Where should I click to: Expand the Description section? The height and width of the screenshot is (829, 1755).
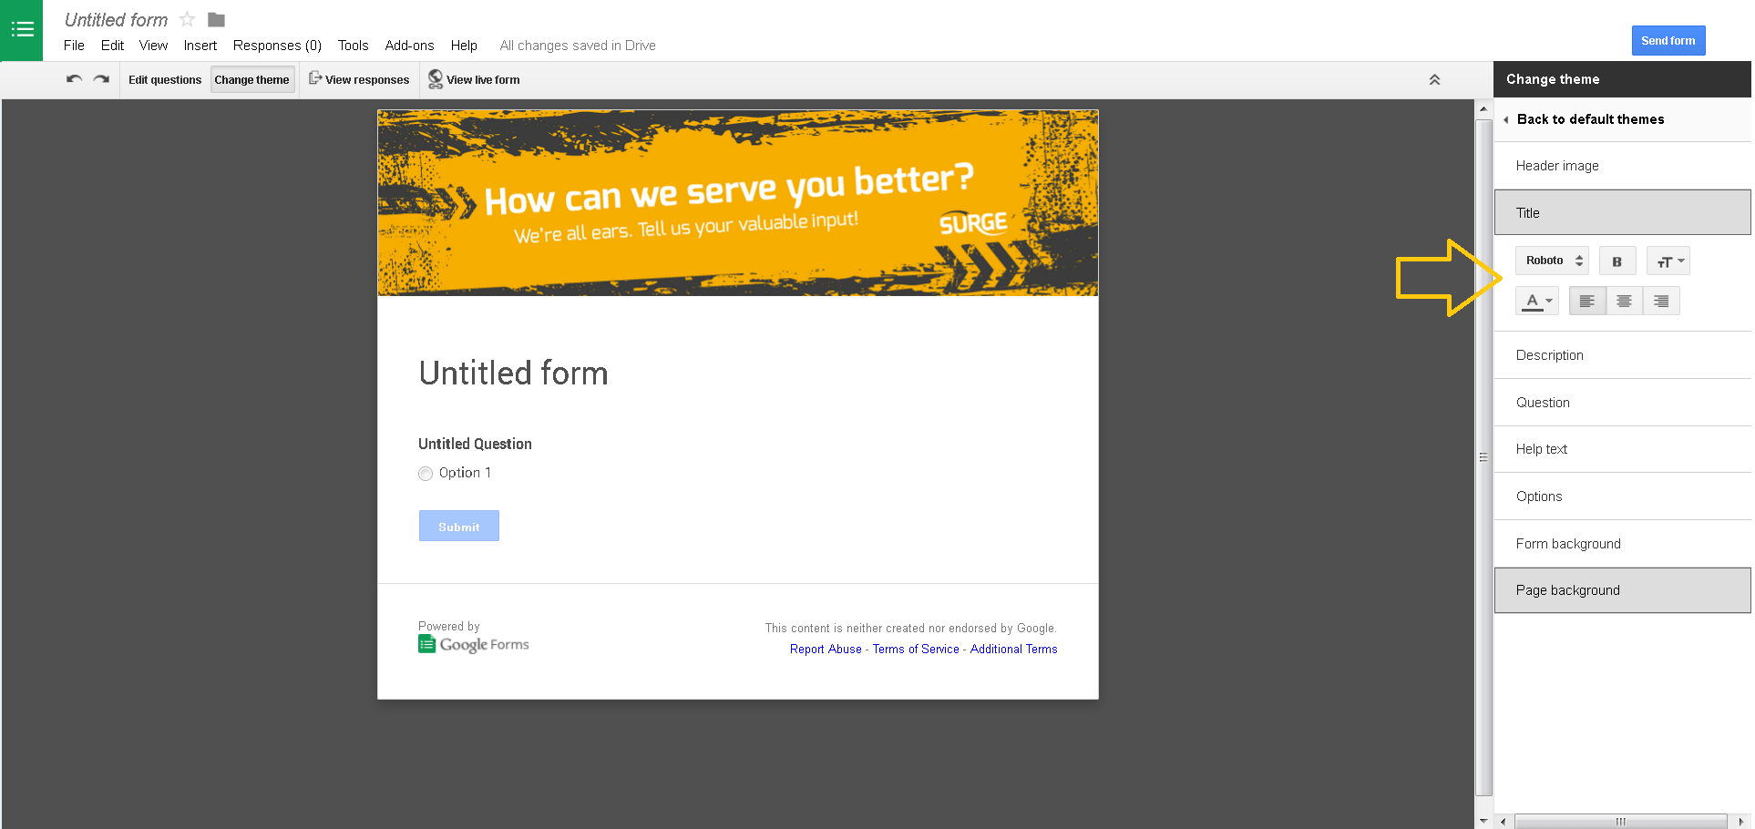point(1623,355)
